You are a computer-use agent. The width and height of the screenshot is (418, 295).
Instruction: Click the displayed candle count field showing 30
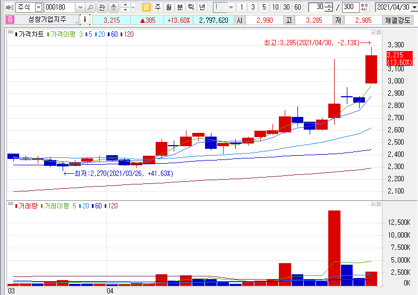pos(317,7)
